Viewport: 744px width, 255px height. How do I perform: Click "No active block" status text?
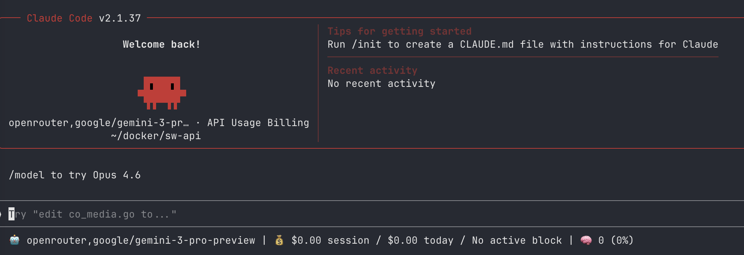point(517,241)
